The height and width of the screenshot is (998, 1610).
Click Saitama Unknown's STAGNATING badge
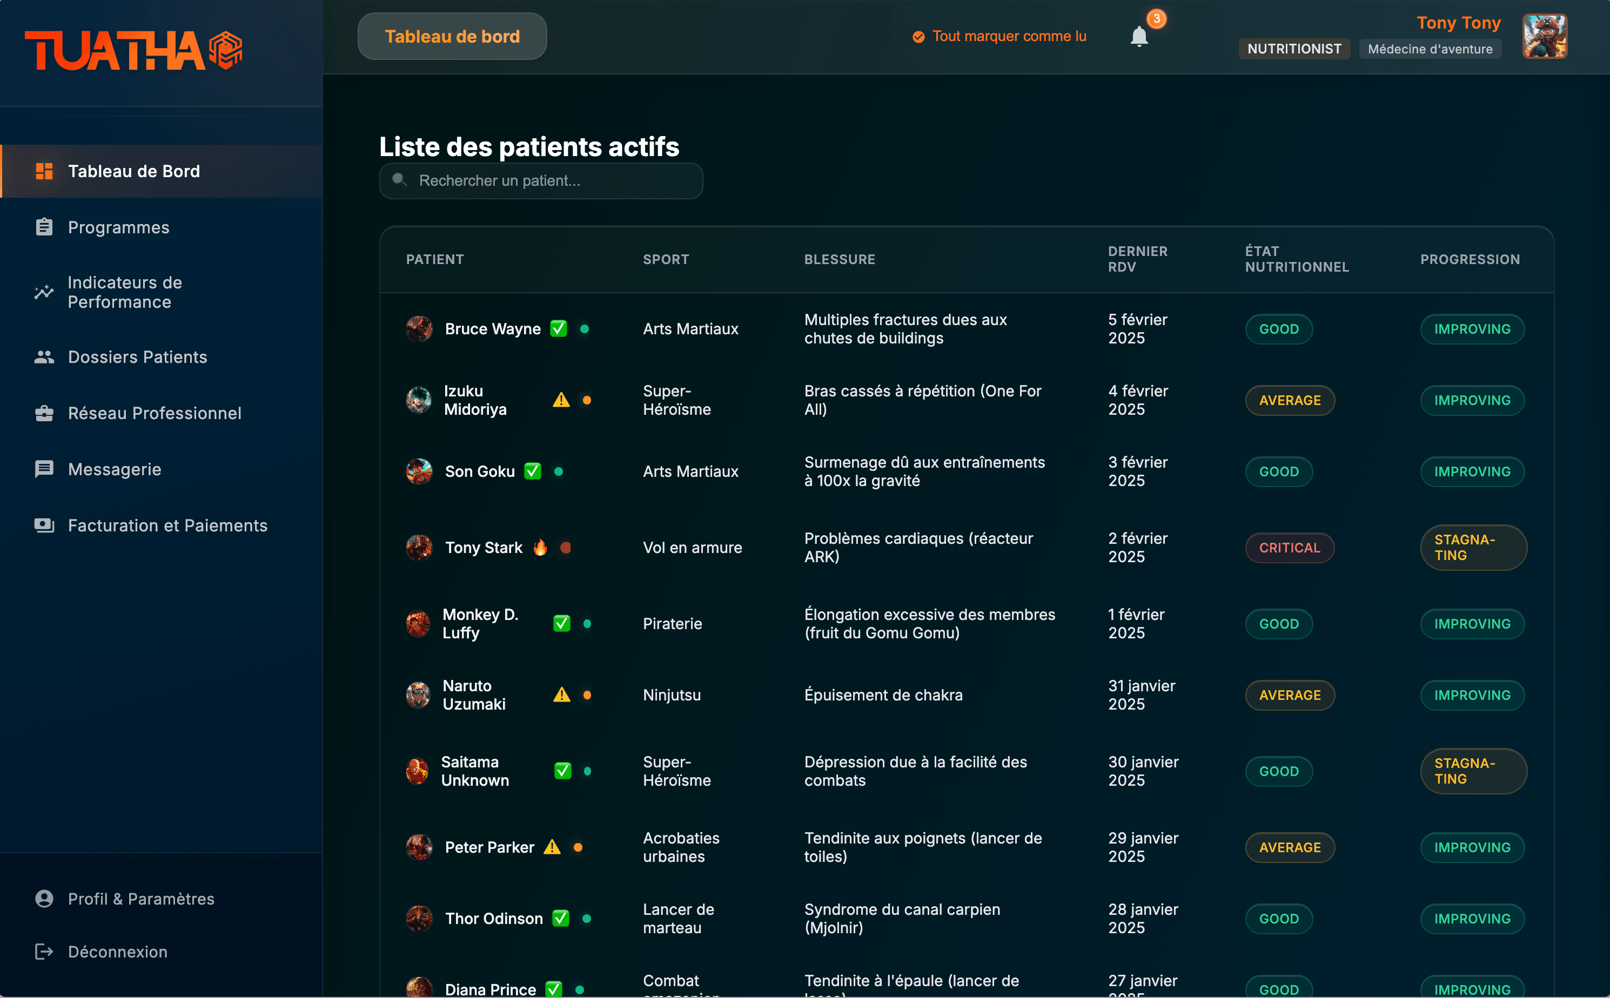(x=1473, y=771)
